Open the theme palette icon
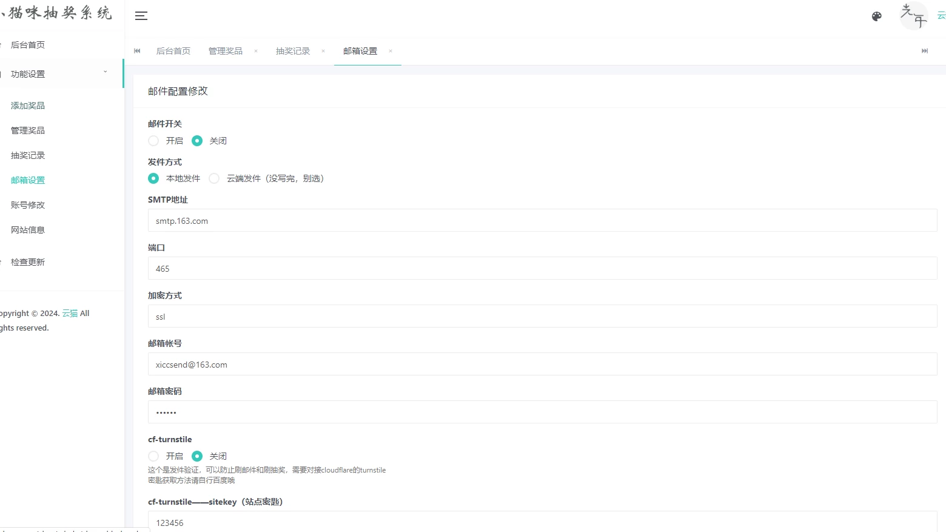946x532 pixels. tap(876, 16)
